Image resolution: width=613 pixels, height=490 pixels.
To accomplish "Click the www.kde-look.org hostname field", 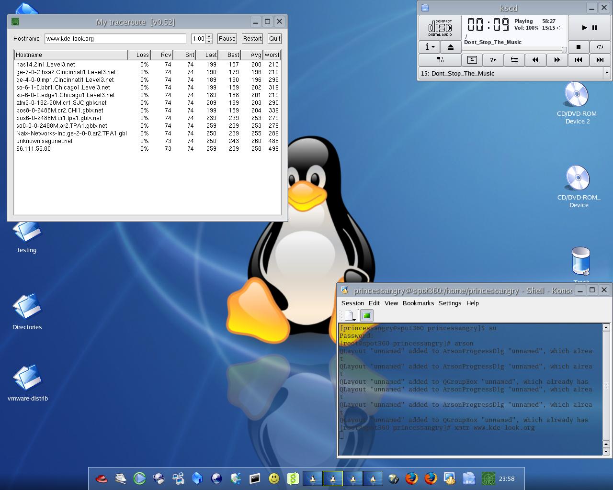I will [115, 39].
